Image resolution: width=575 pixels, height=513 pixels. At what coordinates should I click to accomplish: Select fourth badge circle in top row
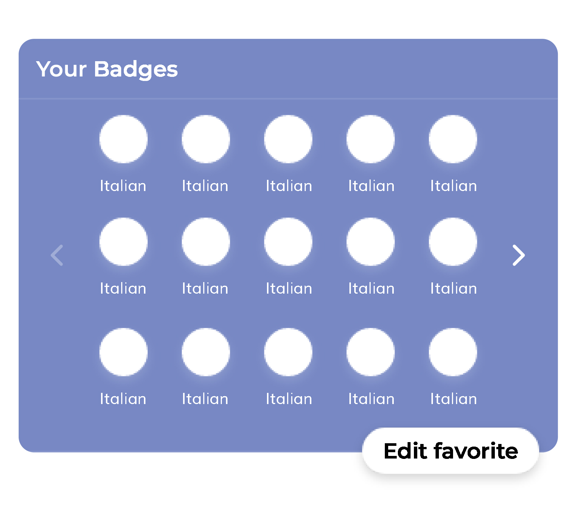(371, 139)
